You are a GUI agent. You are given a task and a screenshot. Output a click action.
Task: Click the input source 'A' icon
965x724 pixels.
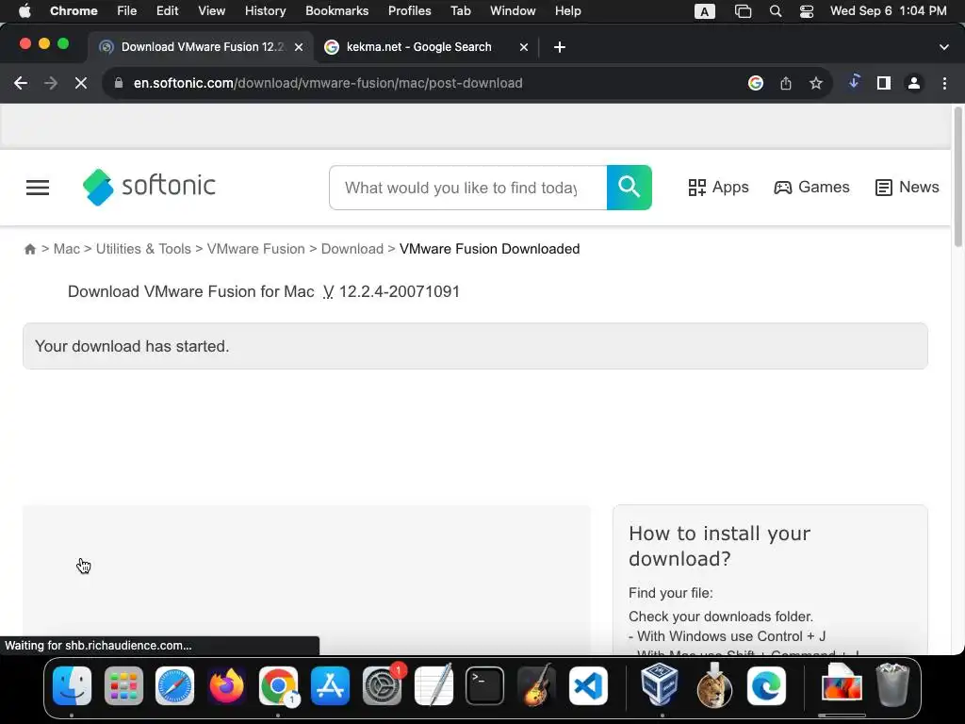tap(705, 11)
